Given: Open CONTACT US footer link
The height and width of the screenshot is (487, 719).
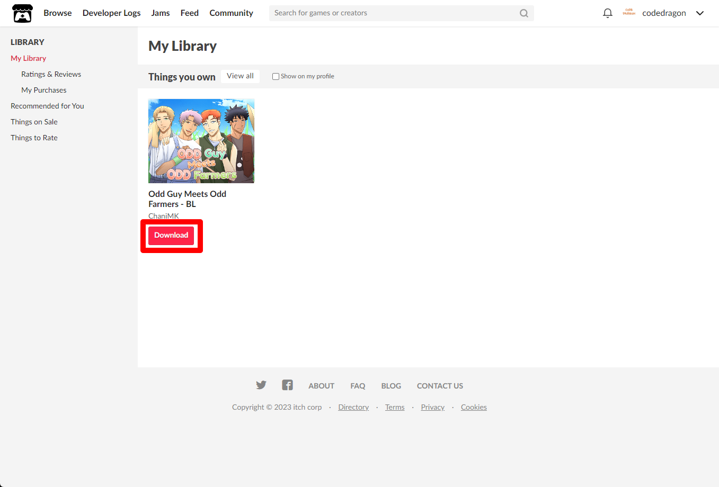Looking at the screenshot, I should pyautogui.click(x=440, y=386).
